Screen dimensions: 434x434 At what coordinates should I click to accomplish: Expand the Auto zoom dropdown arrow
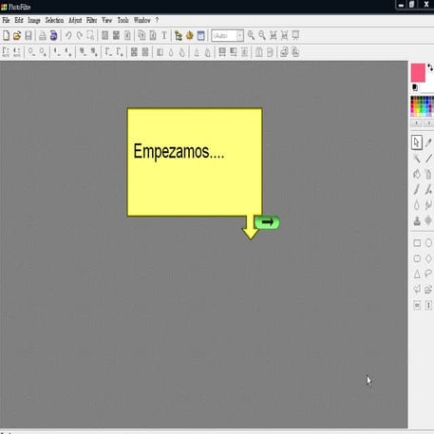click(240, 36)
